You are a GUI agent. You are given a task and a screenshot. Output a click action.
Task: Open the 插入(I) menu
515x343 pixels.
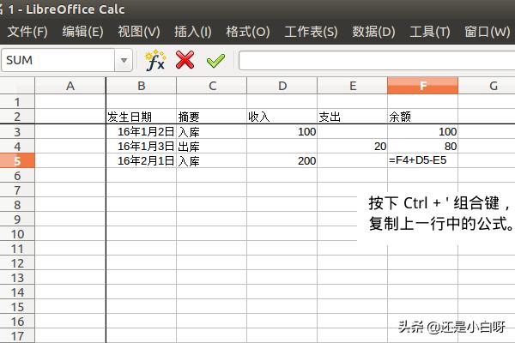193,32
